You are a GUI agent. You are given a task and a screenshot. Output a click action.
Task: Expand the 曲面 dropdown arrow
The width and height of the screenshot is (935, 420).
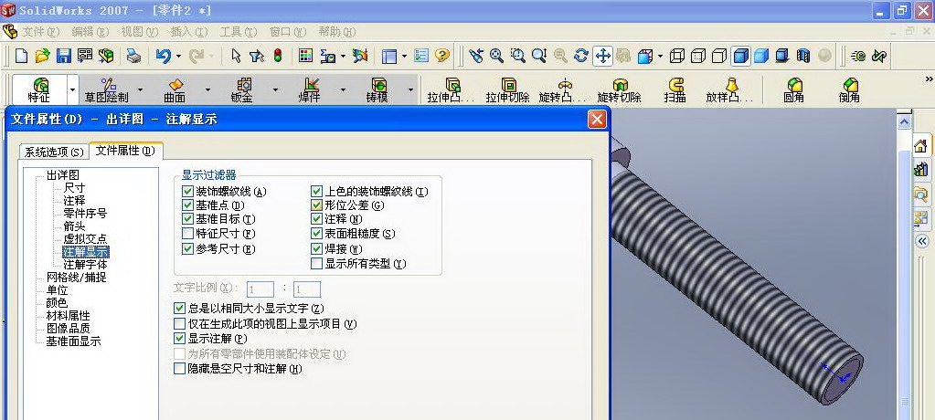point(207,90)
